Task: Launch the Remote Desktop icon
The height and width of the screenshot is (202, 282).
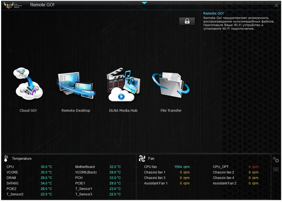Action: pos(76,85)
